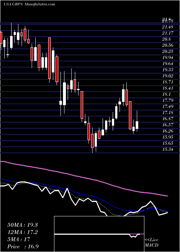Select the 18.41 price axis label
This screenshot has width=180, height=252.
[168, 88]
